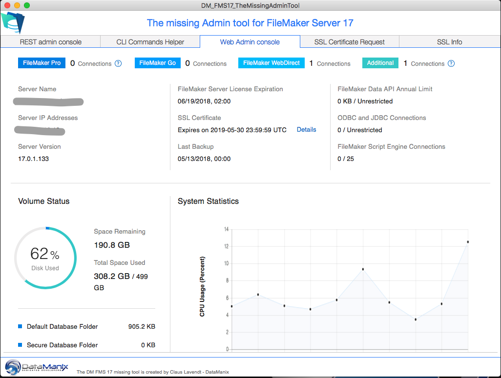Click the CPU chart peak near 9 percent

point(363,269)
